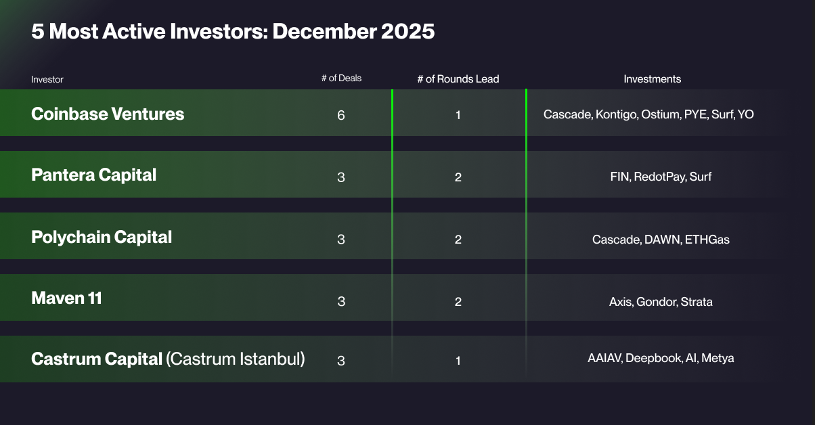Click the Investor column header
The image size is (815, 425).
pyautogui.click(x=47, y=79)
